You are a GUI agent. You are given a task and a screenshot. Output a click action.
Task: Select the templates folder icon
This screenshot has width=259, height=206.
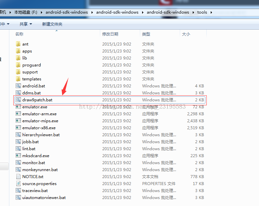18,79
